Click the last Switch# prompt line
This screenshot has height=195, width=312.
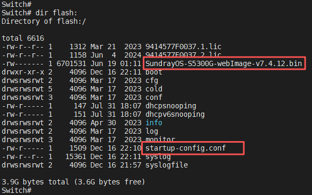coord(16,190)
